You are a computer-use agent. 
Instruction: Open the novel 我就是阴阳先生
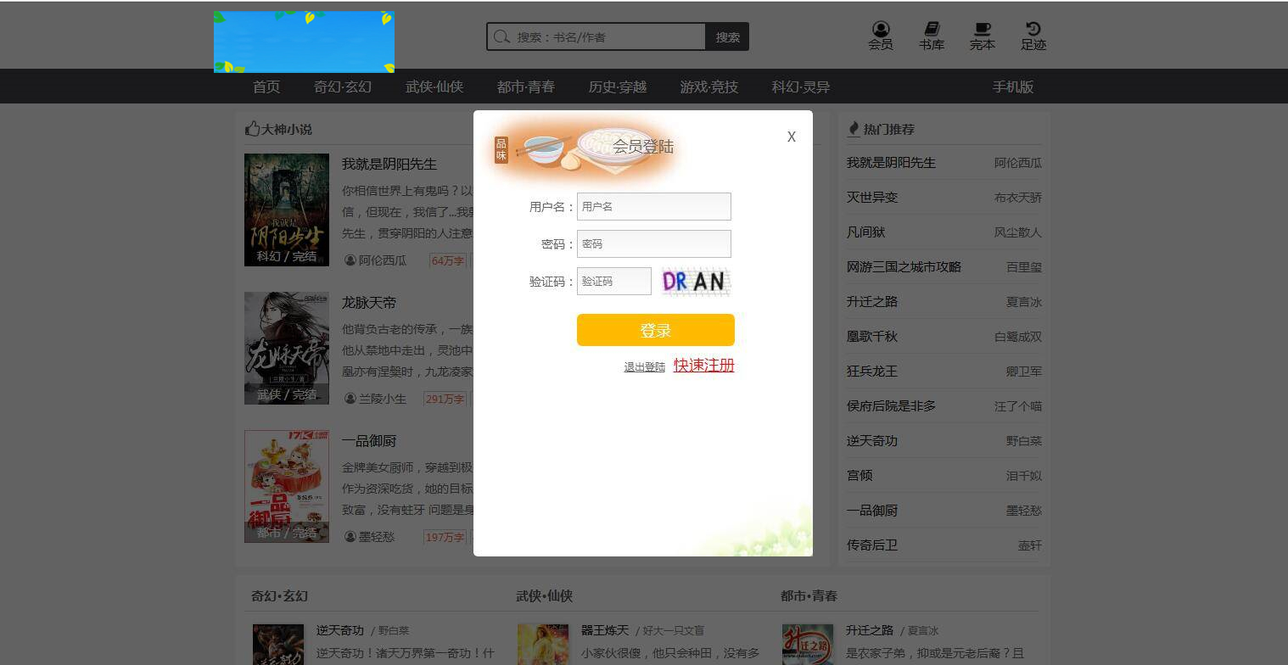[389, 164]
